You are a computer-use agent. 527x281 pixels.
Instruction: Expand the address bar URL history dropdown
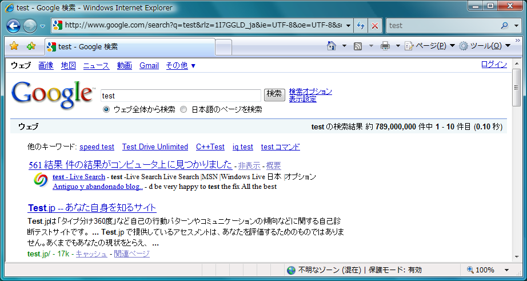click(x=349, y=26)
